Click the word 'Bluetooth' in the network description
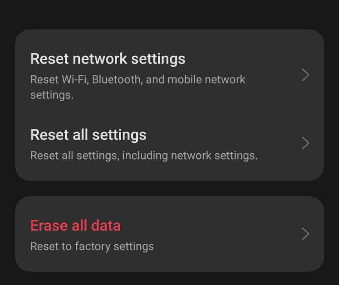 tap(117, 79)
